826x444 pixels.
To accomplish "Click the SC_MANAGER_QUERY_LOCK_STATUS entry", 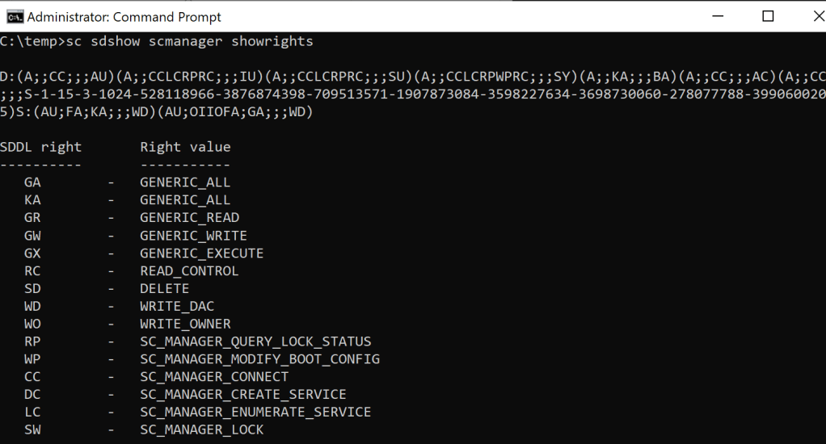I will (255, 341).
